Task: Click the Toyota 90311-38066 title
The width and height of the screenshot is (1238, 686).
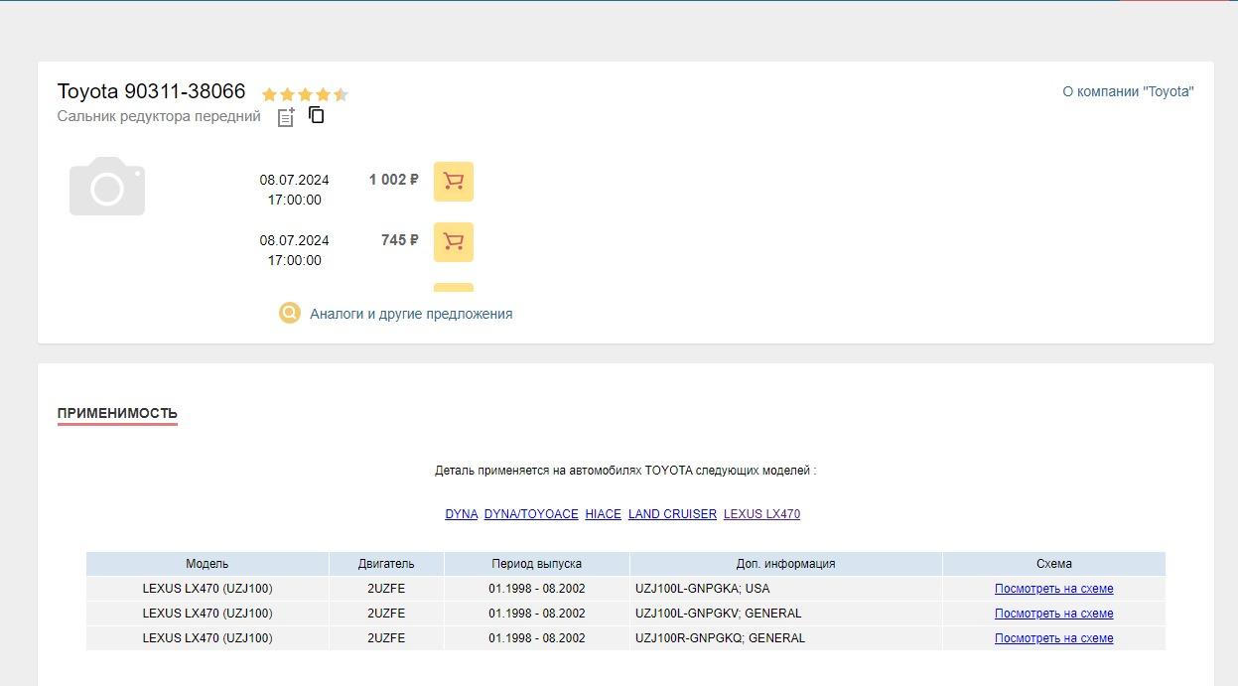Action: pos(151,91)
